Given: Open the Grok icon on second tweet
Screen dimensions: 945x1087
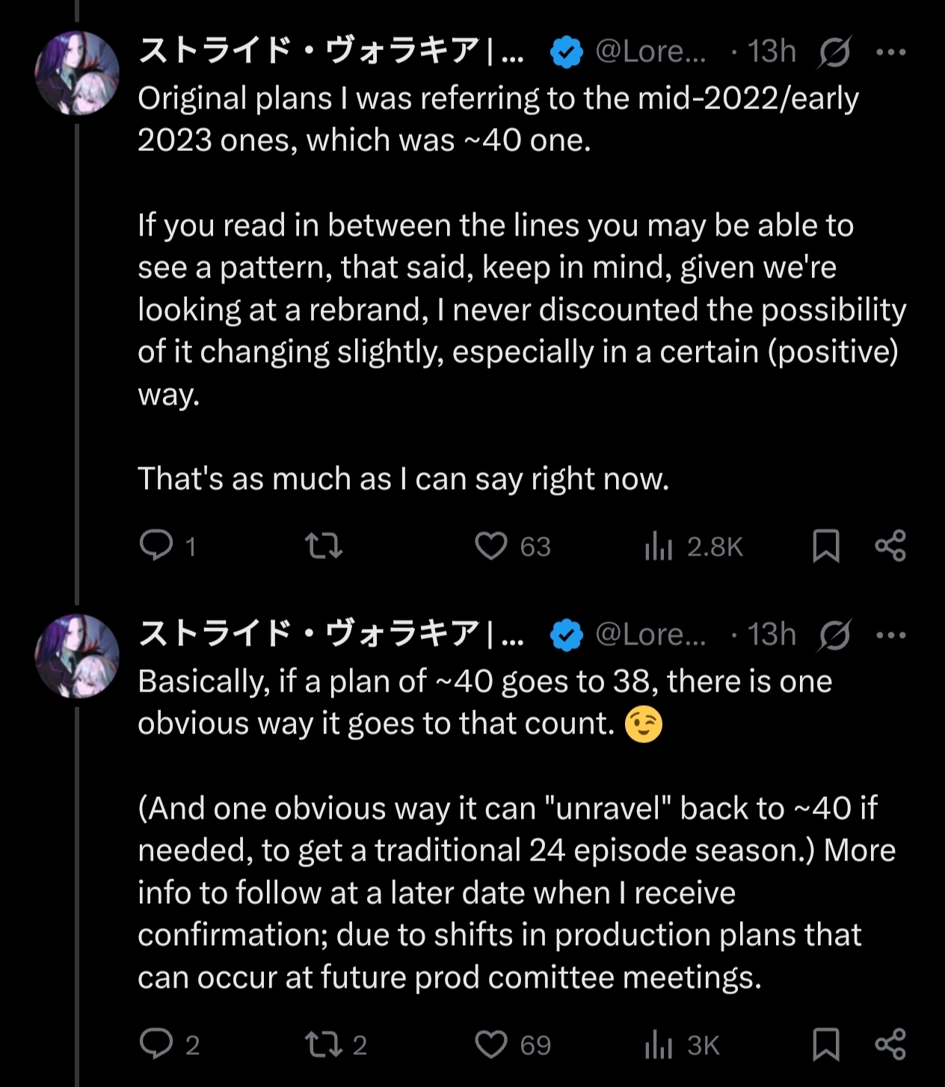Looking at the screenshot, I should pos(834,635).
